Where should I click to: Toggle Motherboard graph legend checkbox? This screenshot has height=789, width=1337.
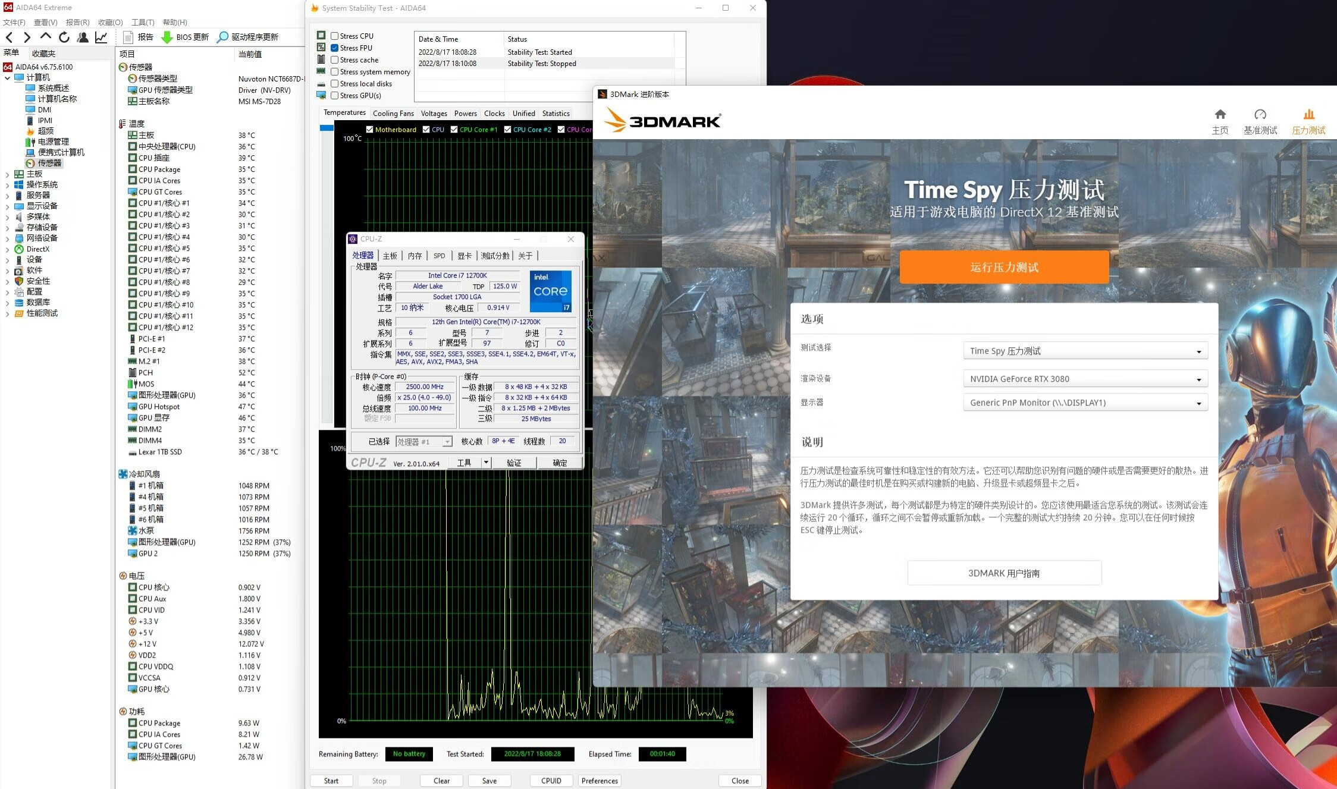click(x=369, y=130)
